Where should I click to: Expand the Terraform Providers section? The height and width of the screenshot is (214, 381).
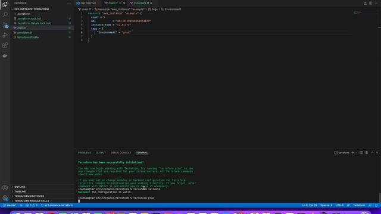[42, 196]
